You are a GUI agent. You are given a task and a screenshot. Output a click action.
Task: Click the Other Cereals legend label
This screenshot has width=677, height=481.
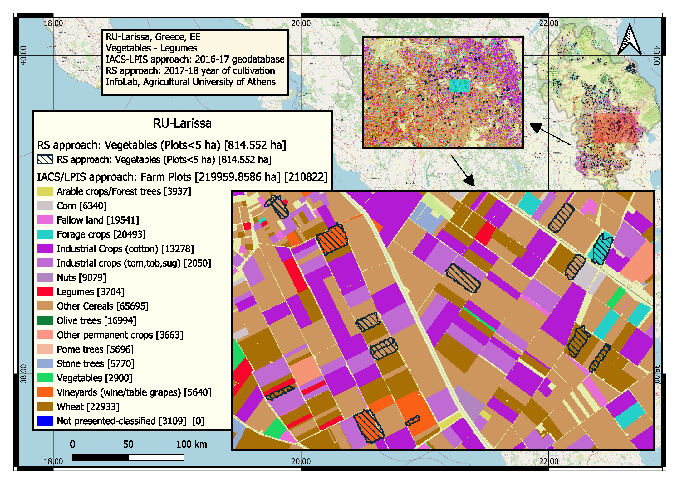[x=102, y=306]
